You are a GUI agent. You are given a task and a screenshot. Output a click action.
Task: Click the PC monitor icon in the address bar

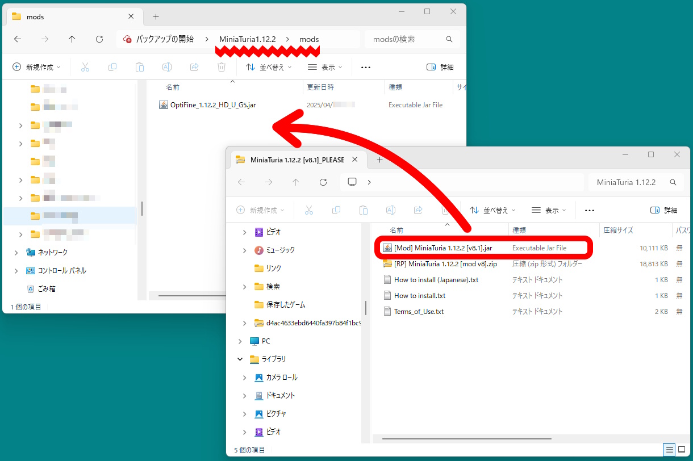352,182
